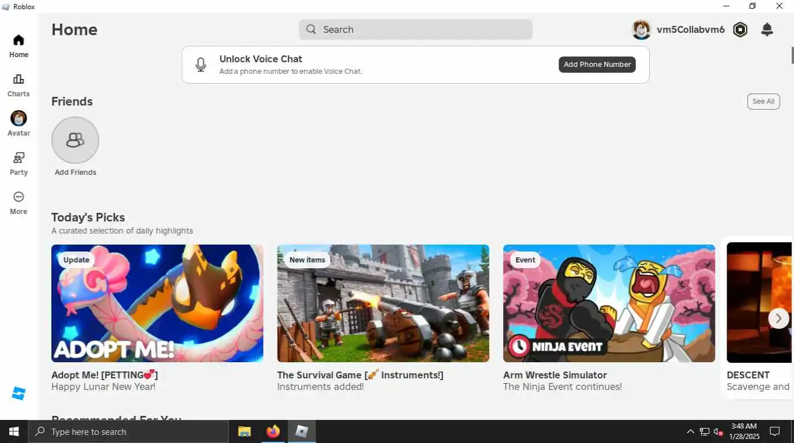Open the Party sidebar icon
The width and height of the screenshot is (794, 443).
[x=18, y=157]
